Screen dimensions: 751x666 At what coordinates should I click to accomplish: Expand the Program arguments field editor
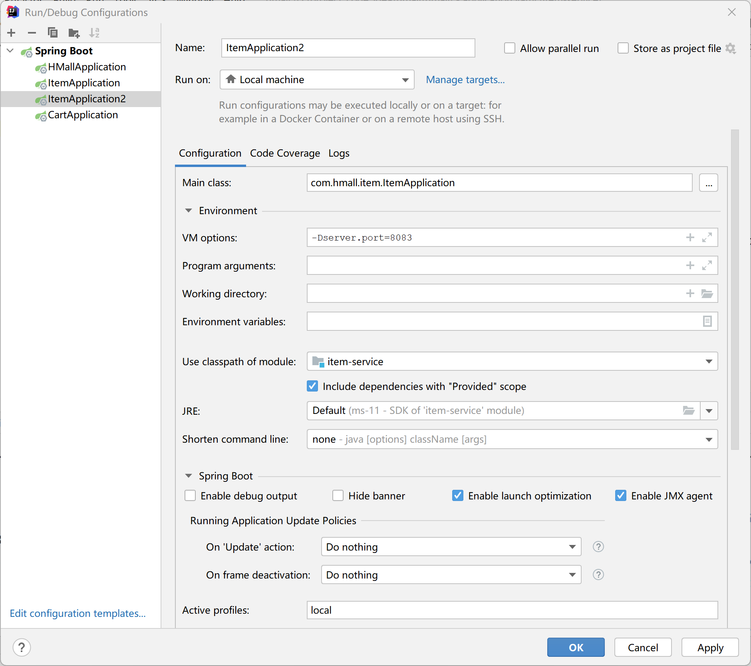point(707,266)
